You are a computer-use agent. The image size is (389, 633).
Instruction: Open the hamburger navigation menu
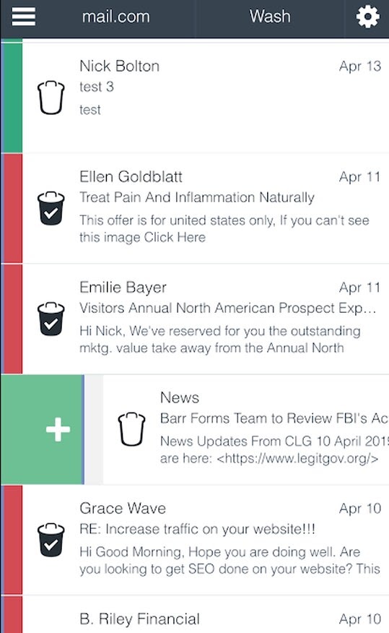(x=23, y=17)
